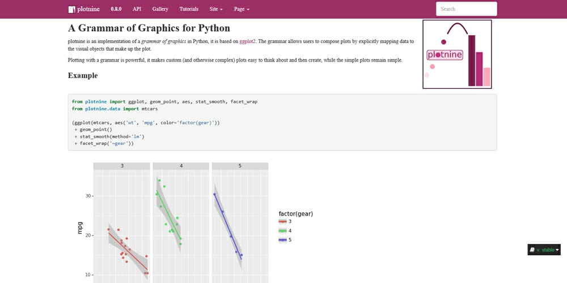The image size is (567, 283).
Task: Click the y-axis tick label 20
Action: [x=88, y=235]
